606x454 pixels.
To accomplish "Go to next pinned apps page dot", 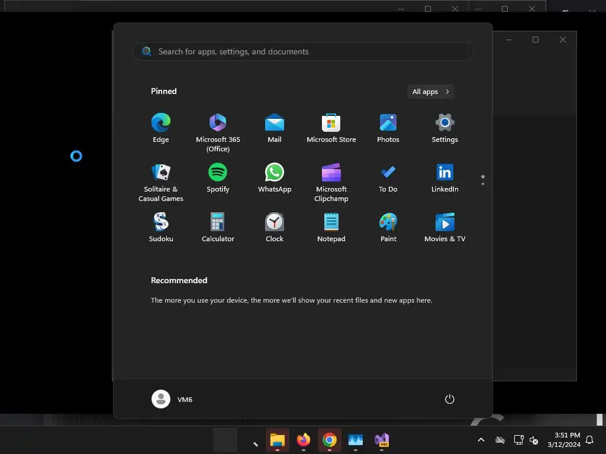I will click(x=483, y=184).
